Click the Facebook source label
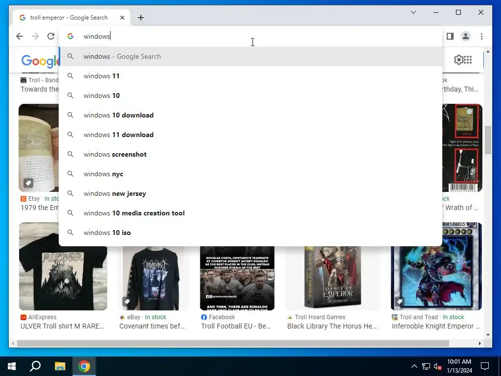This screenshot has width=501, height=376. pyautogui.click(x=222, y=317)
